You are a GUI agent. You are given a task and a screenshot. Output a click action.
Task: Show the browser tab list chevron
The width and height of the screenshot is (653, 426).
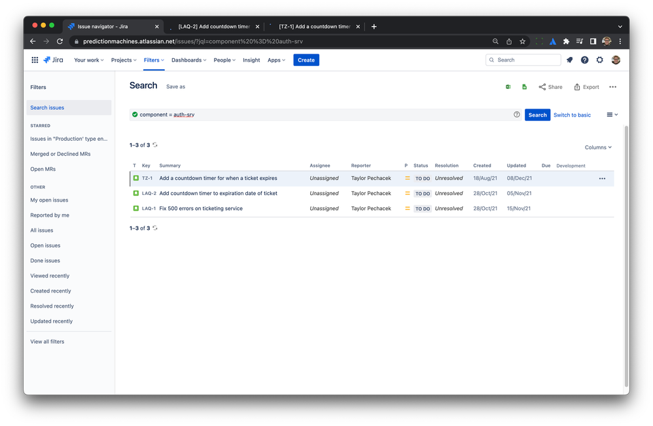coord(620,27)
